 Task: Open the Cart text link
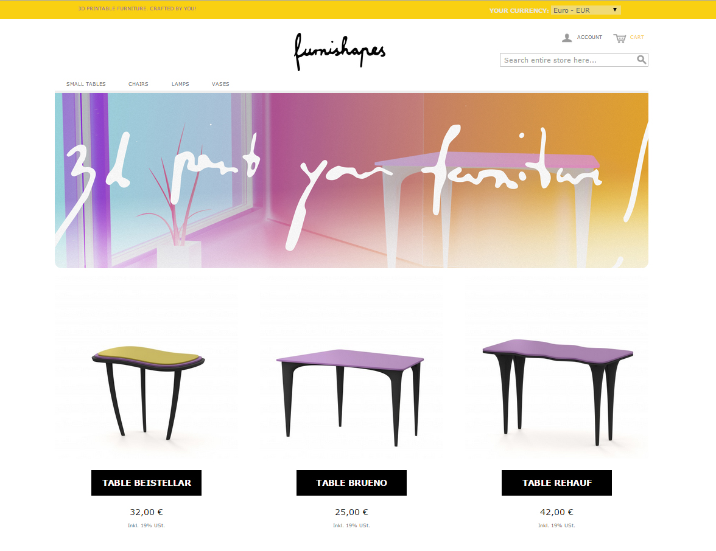(x=637, y=38)
